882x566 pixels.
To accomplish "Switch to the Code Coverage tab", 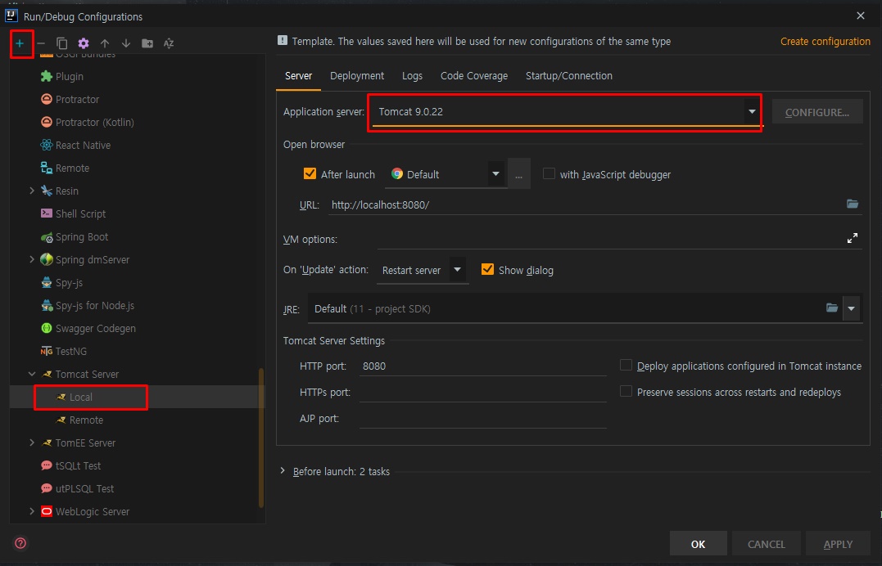I will coord(473,76).
